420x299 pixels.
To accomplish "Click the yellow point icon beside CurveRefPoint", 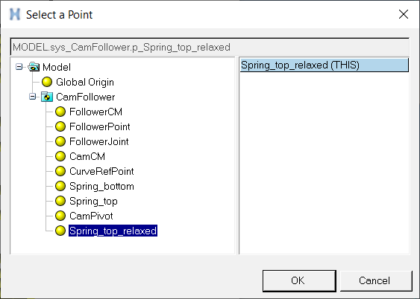I will [60, 171].
